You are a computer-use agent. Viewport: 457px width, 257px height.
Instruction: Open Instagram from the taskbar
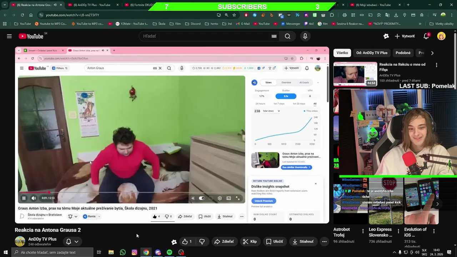tap(134, 252)
